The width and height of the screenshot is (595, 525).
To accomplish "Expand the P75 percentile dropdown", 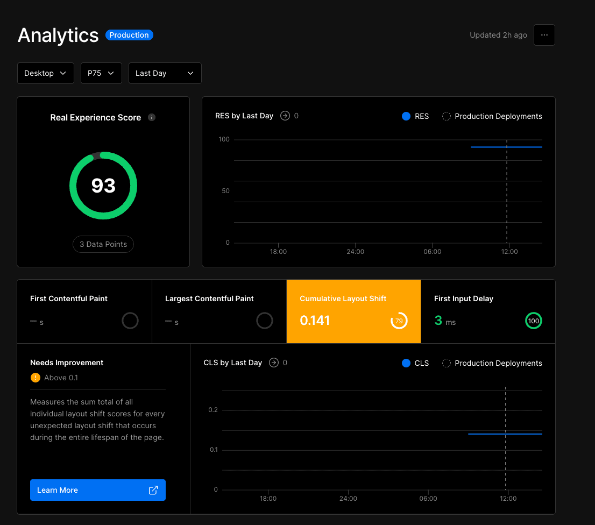I will click(101, 73).
